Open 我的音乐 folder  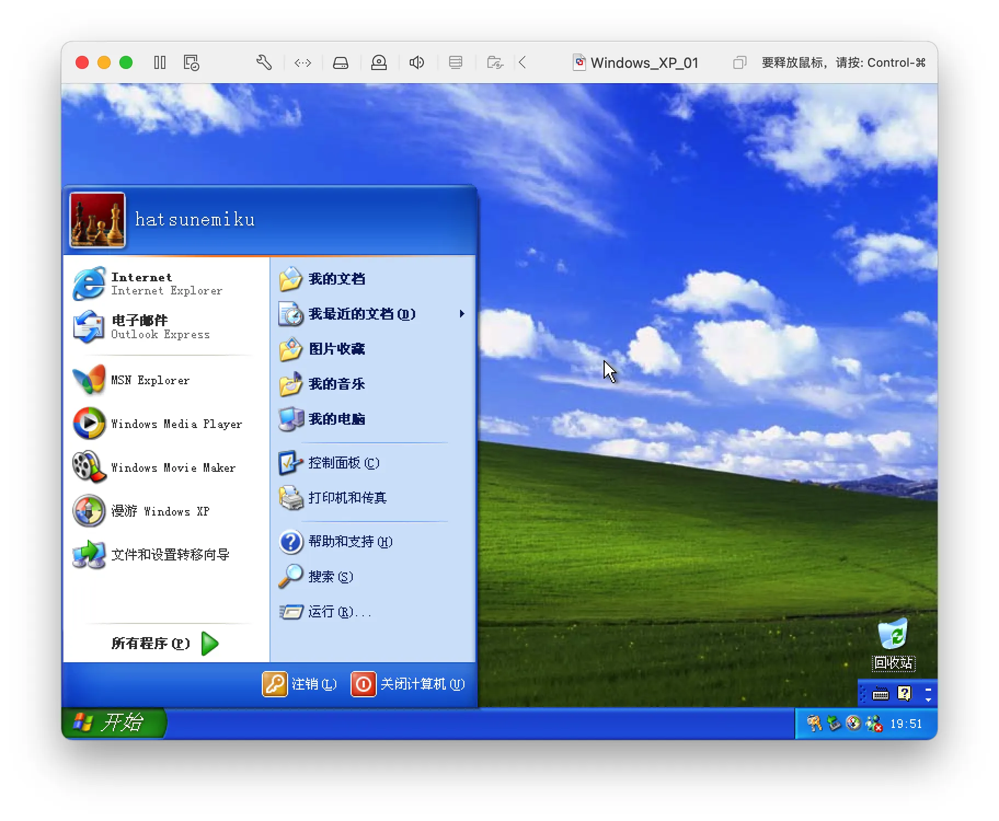(372, 384)
